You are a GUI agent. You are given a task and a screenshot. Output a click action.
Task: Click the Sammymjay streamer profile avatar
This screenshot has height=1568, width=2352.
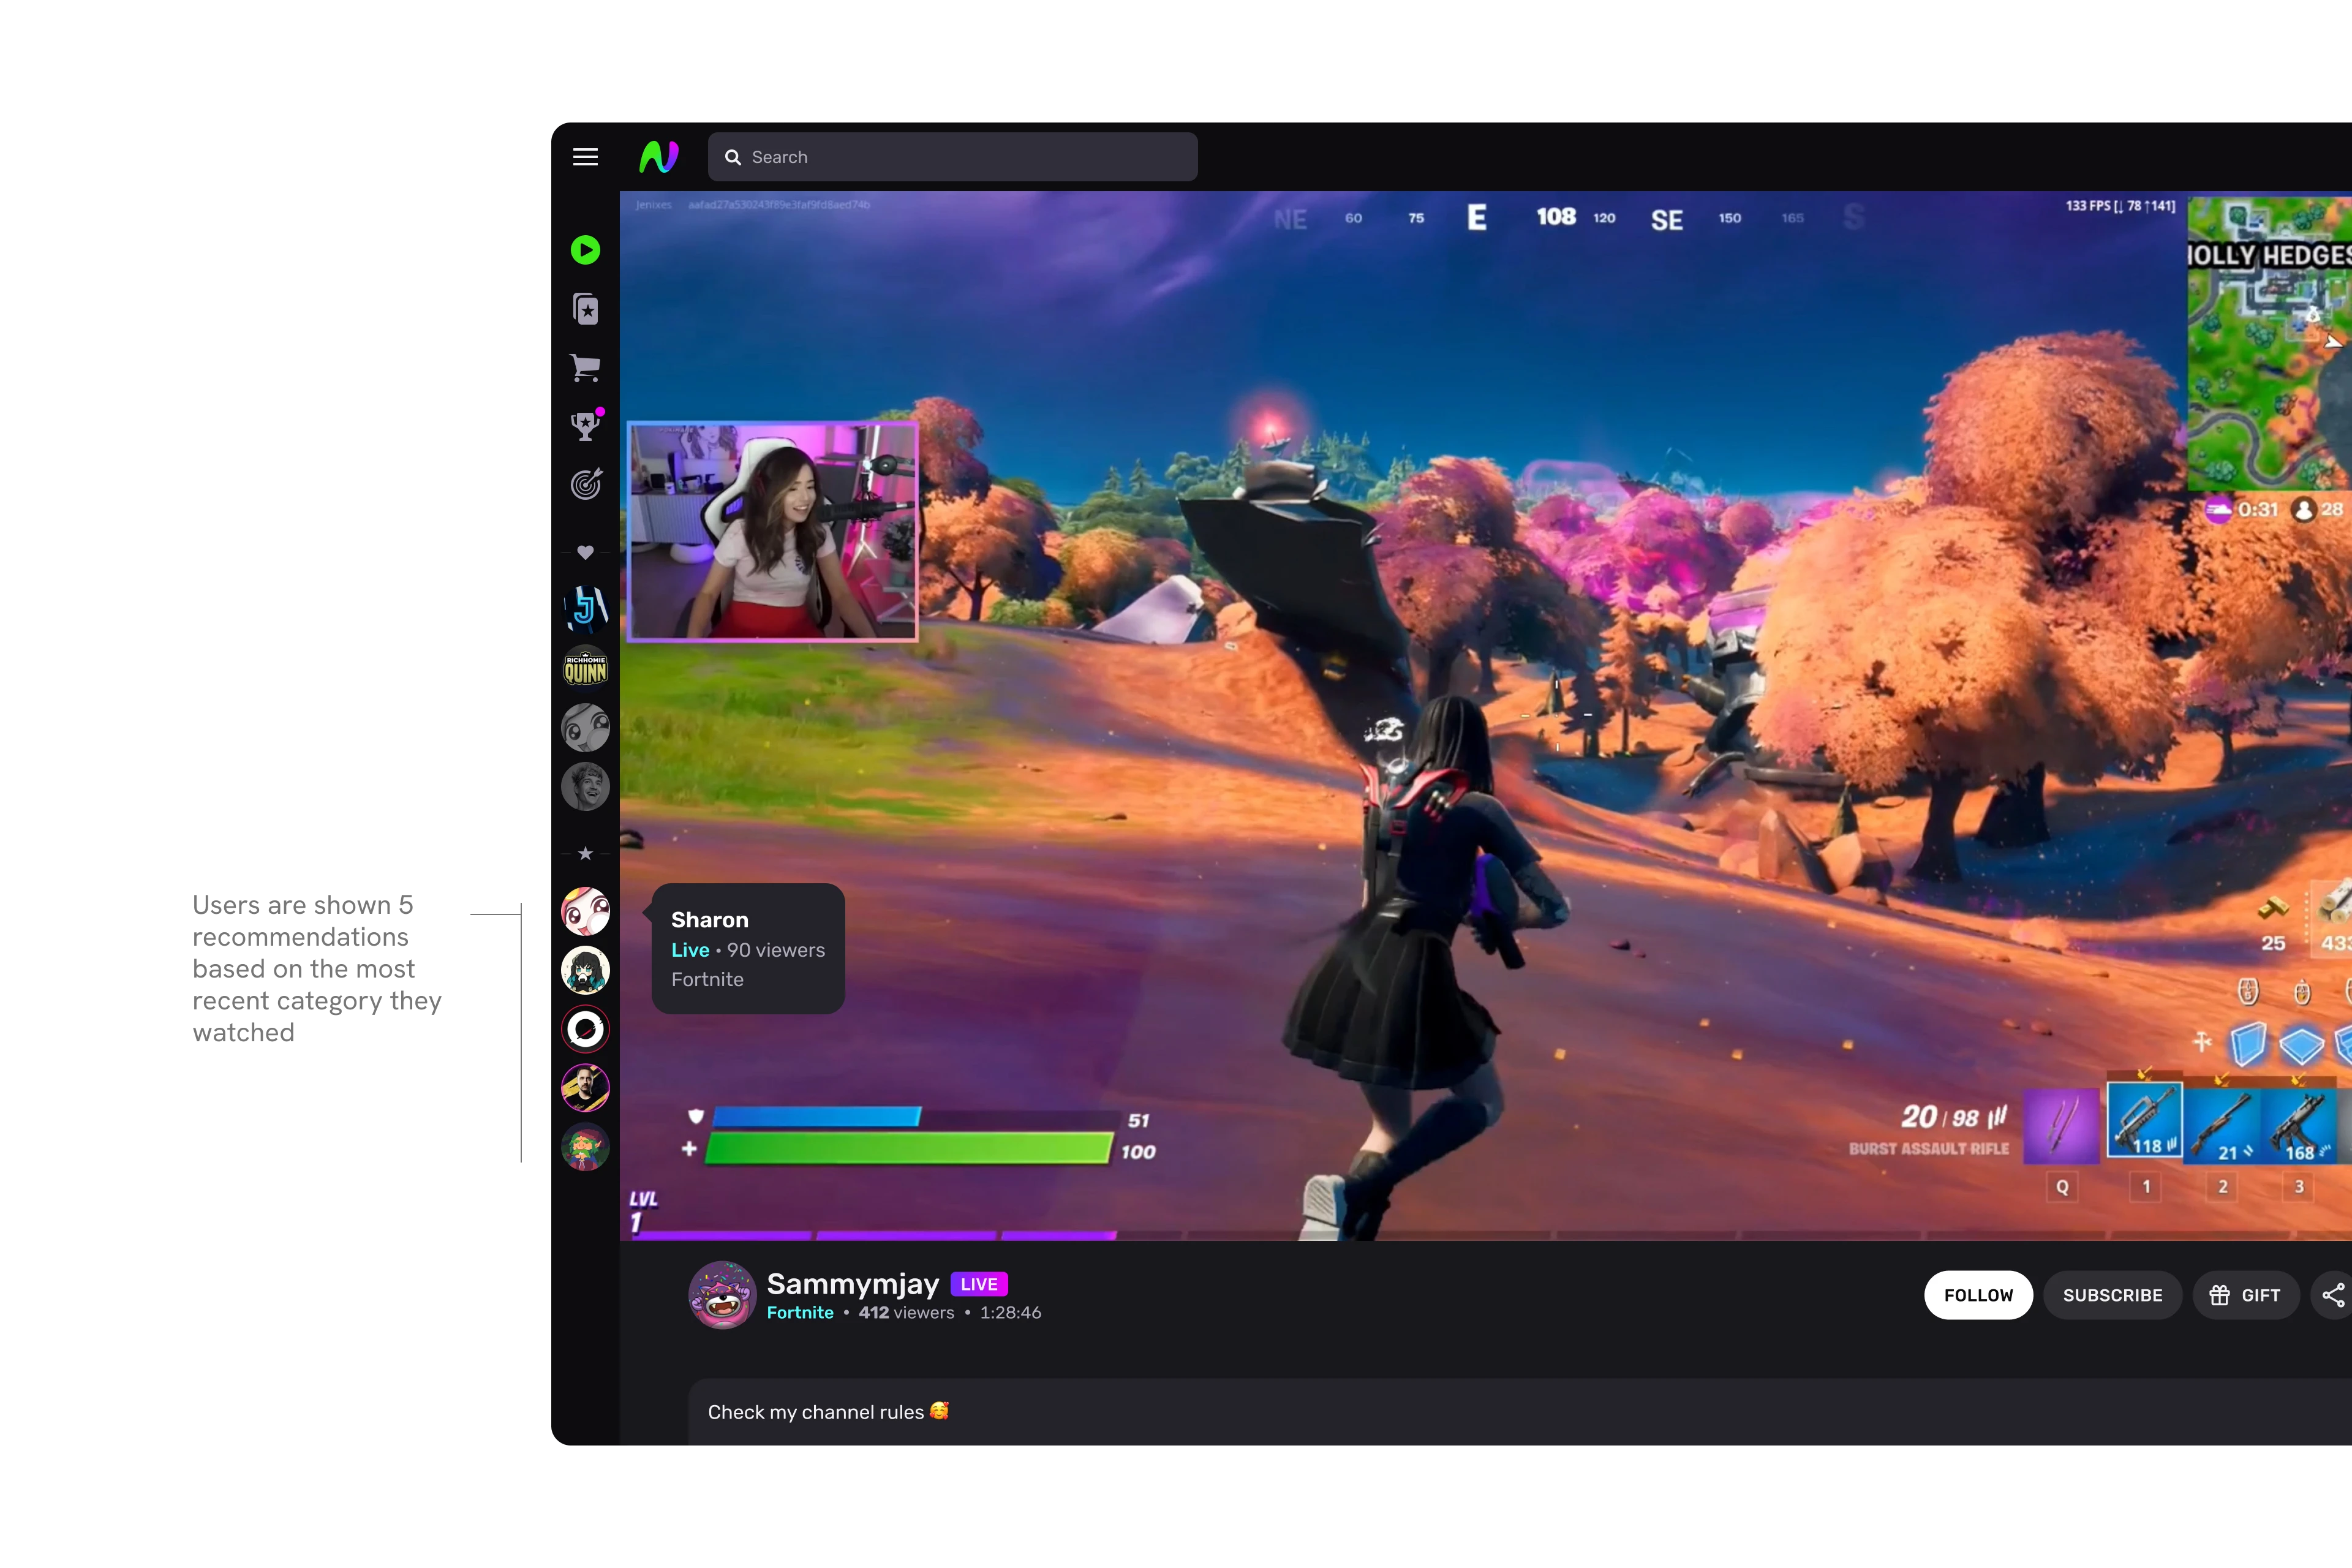[721, 1295]
